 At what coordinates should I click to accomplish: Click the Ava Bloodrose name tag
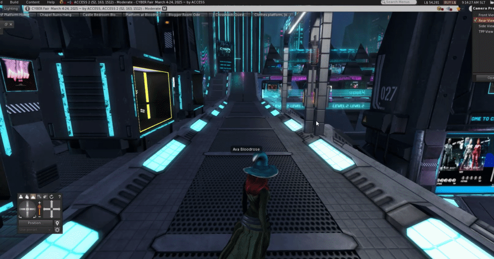(x=246, y=149)
